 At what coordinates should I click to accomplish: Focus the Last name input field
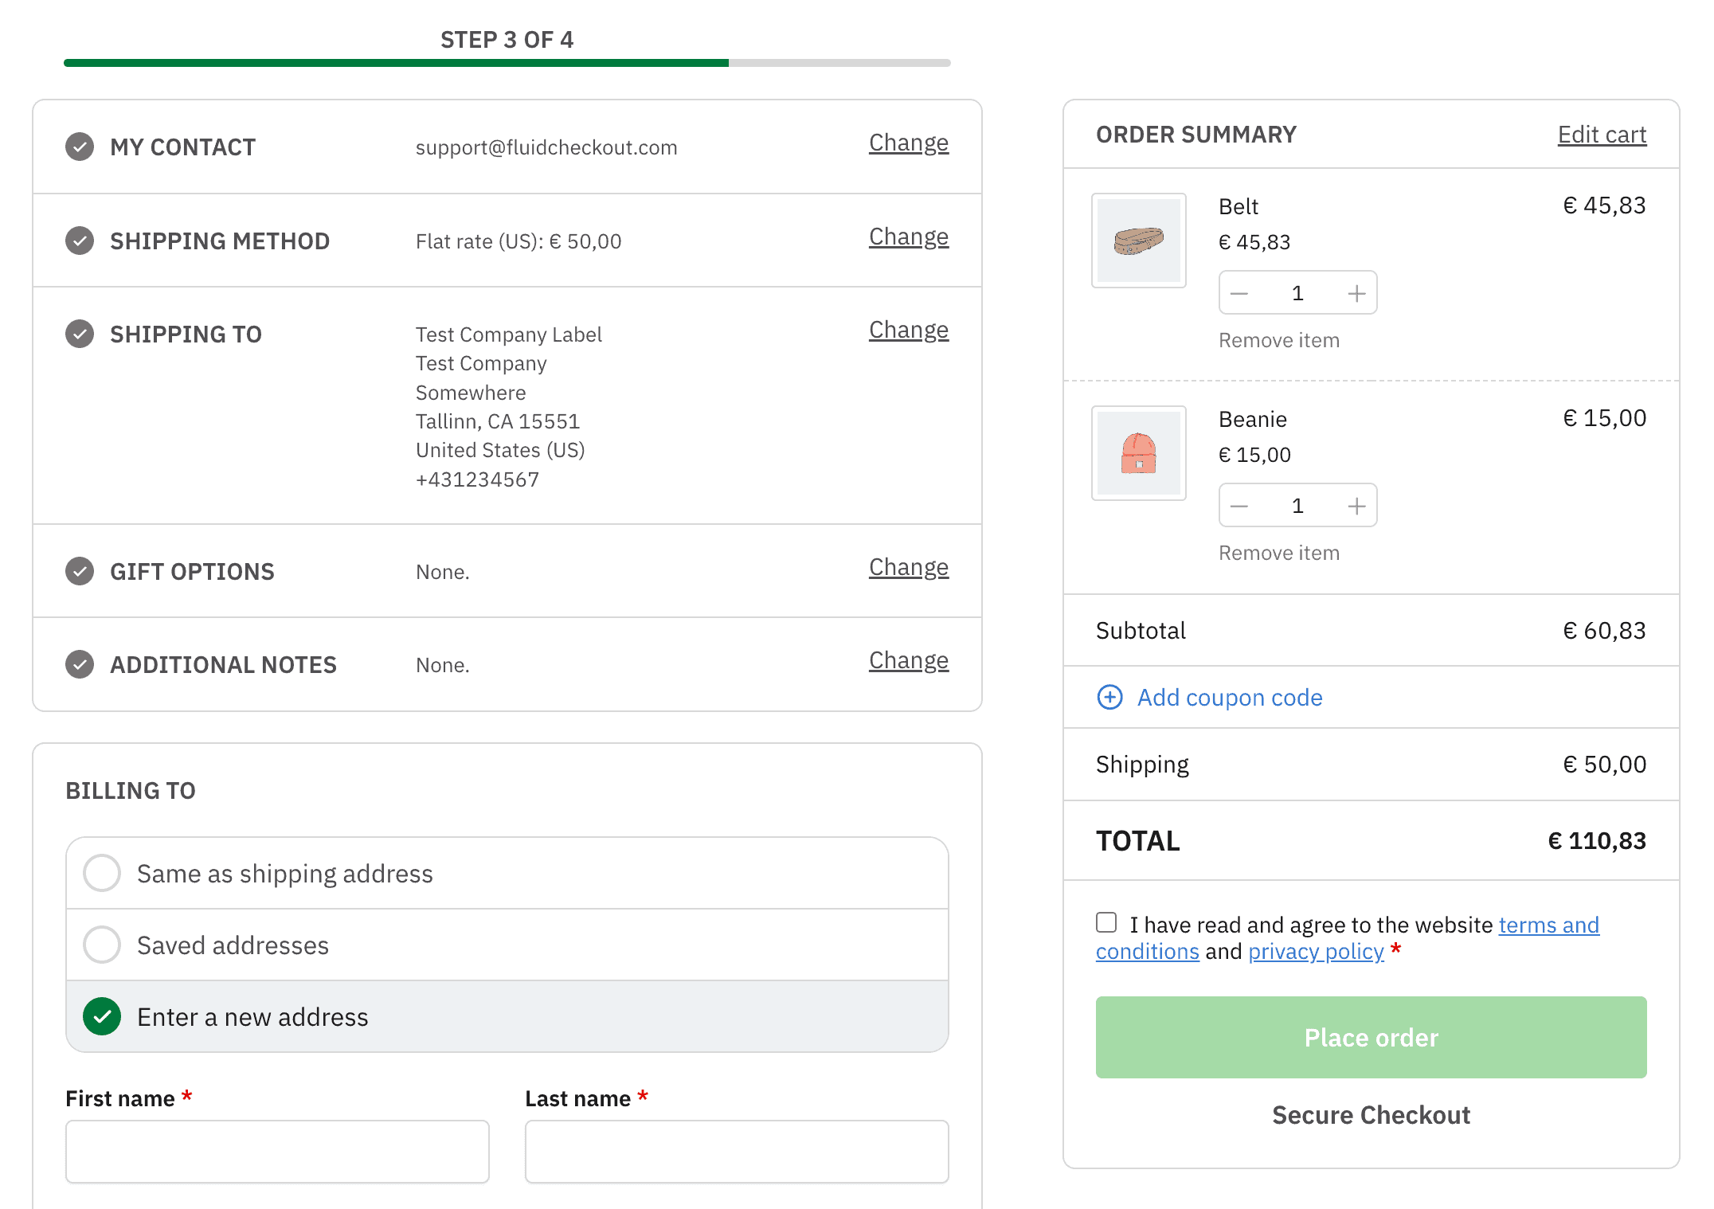click(x=737, y=1152)
